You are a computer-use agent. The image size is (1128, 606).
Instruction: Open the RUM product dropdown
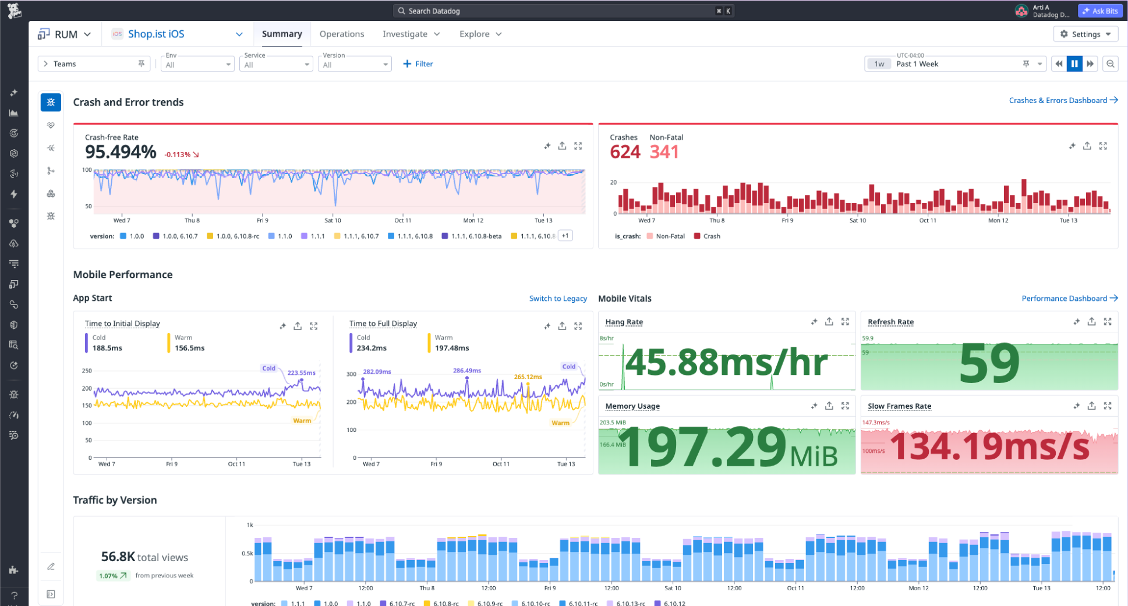coord(65,34)
